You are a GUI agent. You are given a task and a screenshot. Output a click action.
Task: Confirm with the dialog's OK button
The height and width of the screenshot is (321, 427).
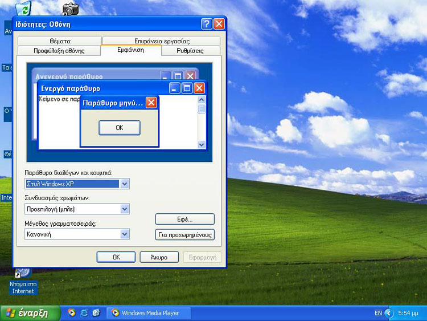(x=116, y=257)
